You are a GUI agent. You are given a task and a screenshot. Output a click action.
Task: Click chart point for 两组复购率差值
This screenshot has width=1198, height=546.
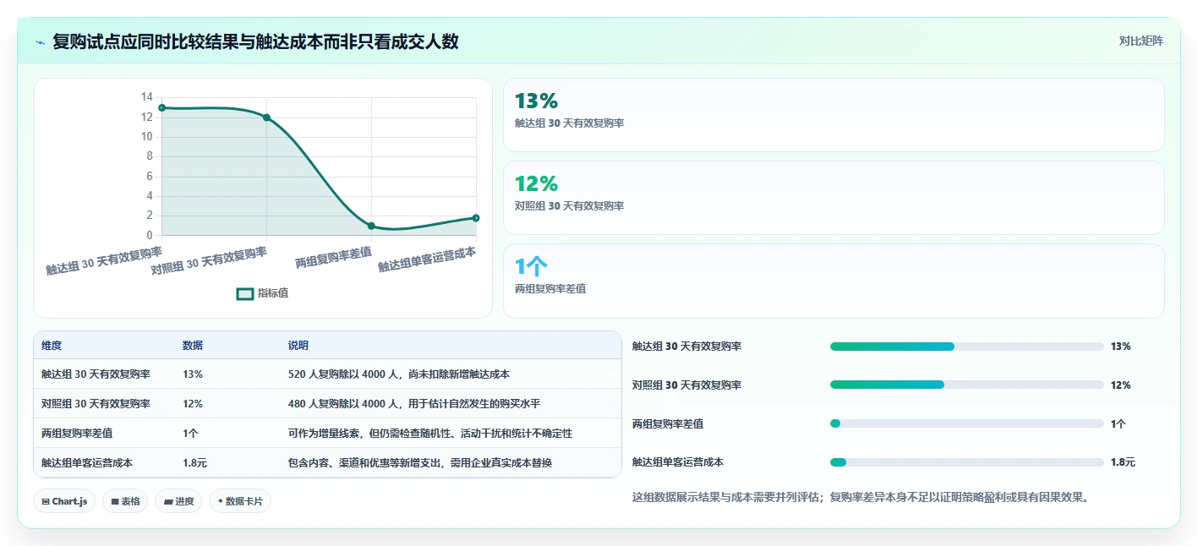point(371,226)
